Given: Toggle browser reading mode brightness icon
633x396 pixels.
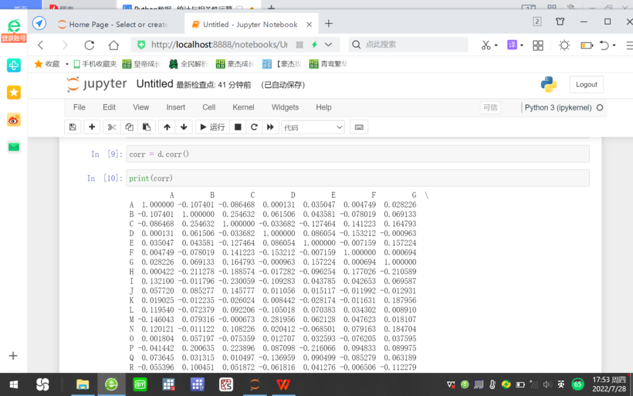Looking at the screenshot, I should (x=564, y=44).
